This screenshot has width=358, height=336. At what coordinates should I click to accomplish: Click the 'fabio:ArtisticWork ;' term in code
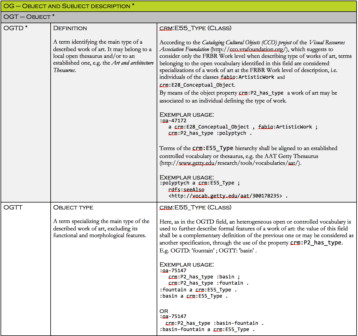(288, 127)
